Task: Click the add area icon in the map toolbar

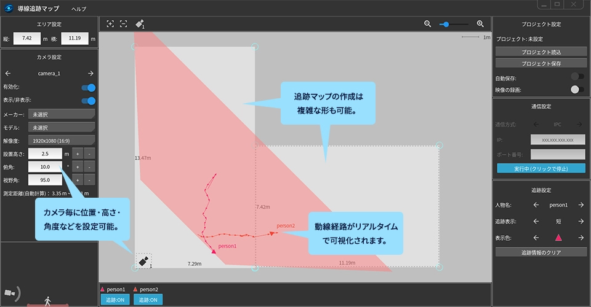Action: (x=110, y=24)
